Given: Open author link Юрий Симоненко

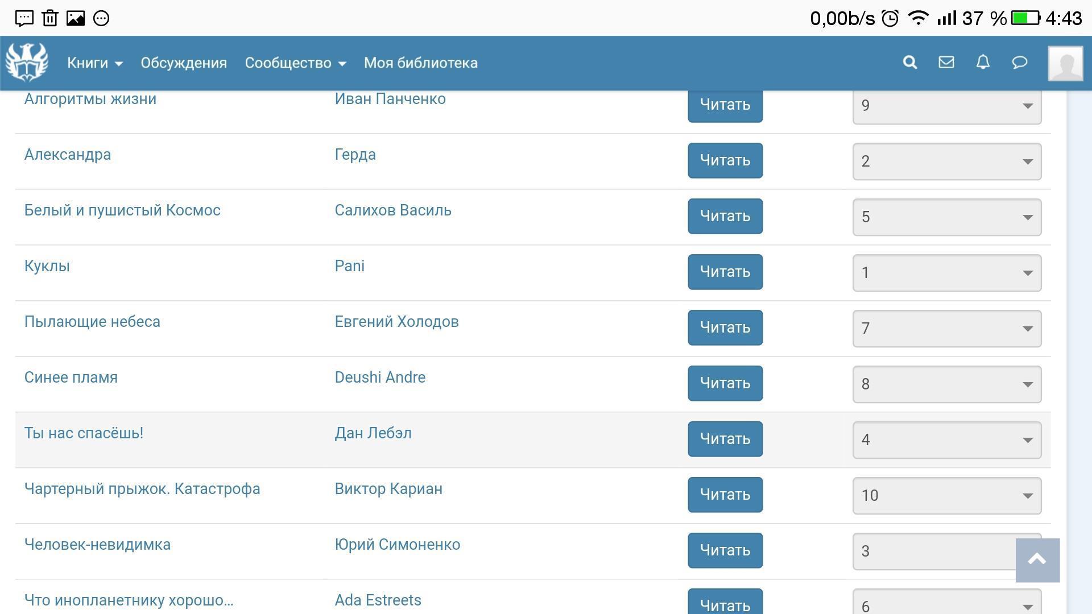Looking at the screenshot, I should pyautogui.click(x=397, y=545).
